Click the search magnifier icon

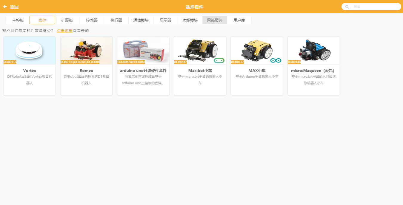click(x=347, y=7)
